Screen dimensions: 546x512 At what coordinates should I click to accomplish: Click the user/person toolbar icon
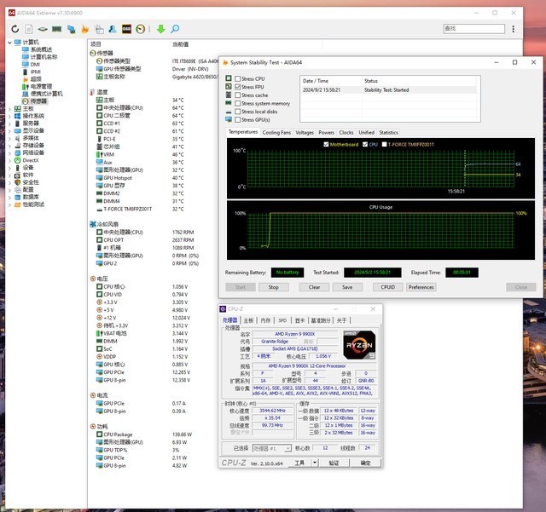(113, 29)
